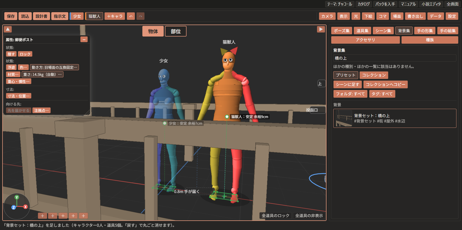Minimize the 属性 郵便ポスト panel

[x=84, y=39]
